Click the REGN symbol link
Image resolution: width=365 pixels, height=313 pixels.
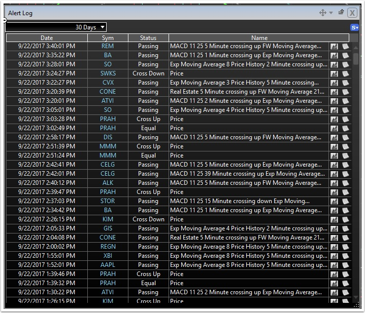(x=108, y=246)
